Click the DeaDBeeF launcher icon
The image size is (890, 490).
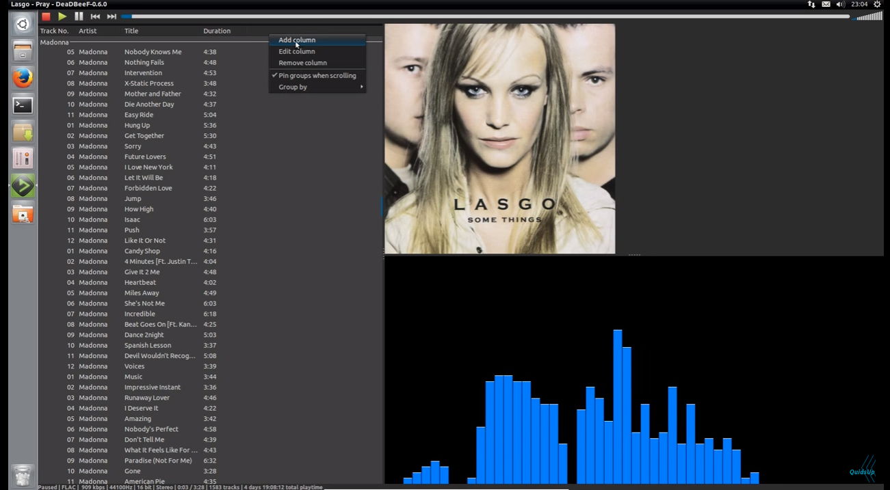(x=23, y=186)
